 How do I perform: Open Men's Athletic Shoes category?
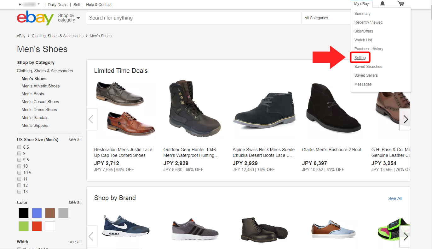click(41, 86)
